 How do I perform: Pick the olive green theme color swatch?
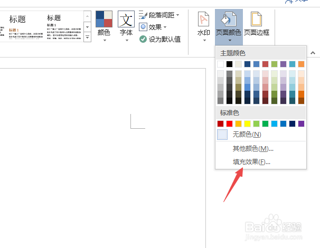pyautogui.click(x=274, y=64)
